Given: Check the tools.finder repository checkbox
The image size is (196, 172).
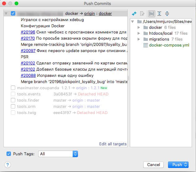Looking at the screenshot, I should coord(13,100).
